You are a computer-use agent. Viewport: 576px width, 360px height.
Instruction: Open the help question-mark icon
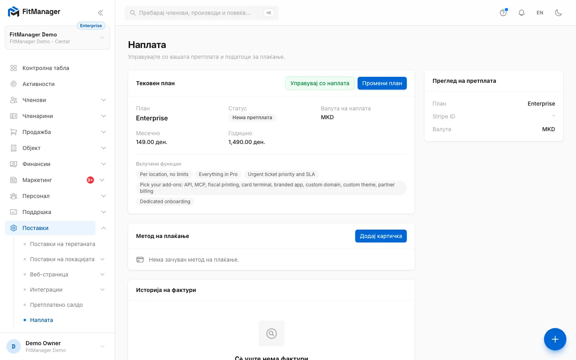click(x=503, y=13)
